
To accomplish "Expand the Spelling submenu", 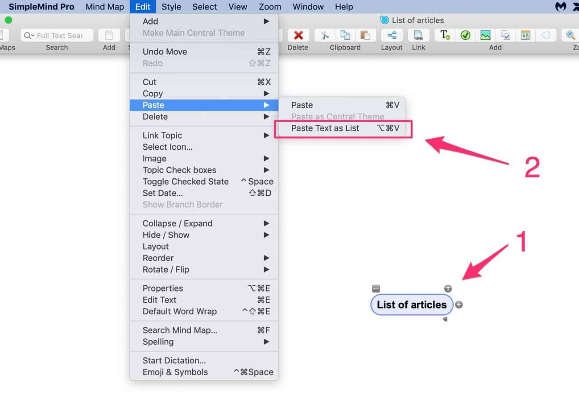I will [204, 342].
